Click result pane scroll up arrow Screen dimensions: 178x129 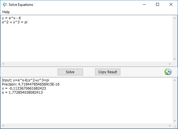(175, 80)
